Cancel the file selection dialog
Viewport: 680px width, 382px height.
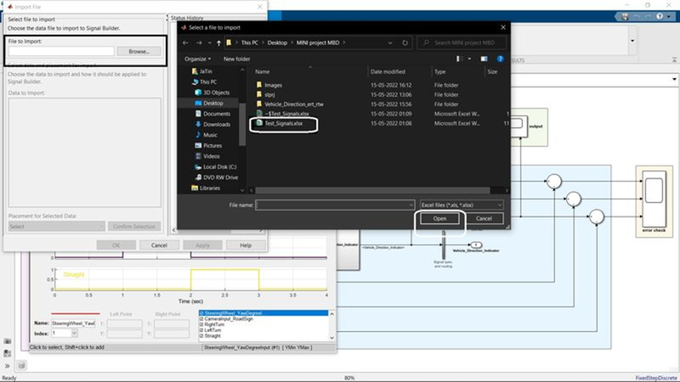coord(484,219)
